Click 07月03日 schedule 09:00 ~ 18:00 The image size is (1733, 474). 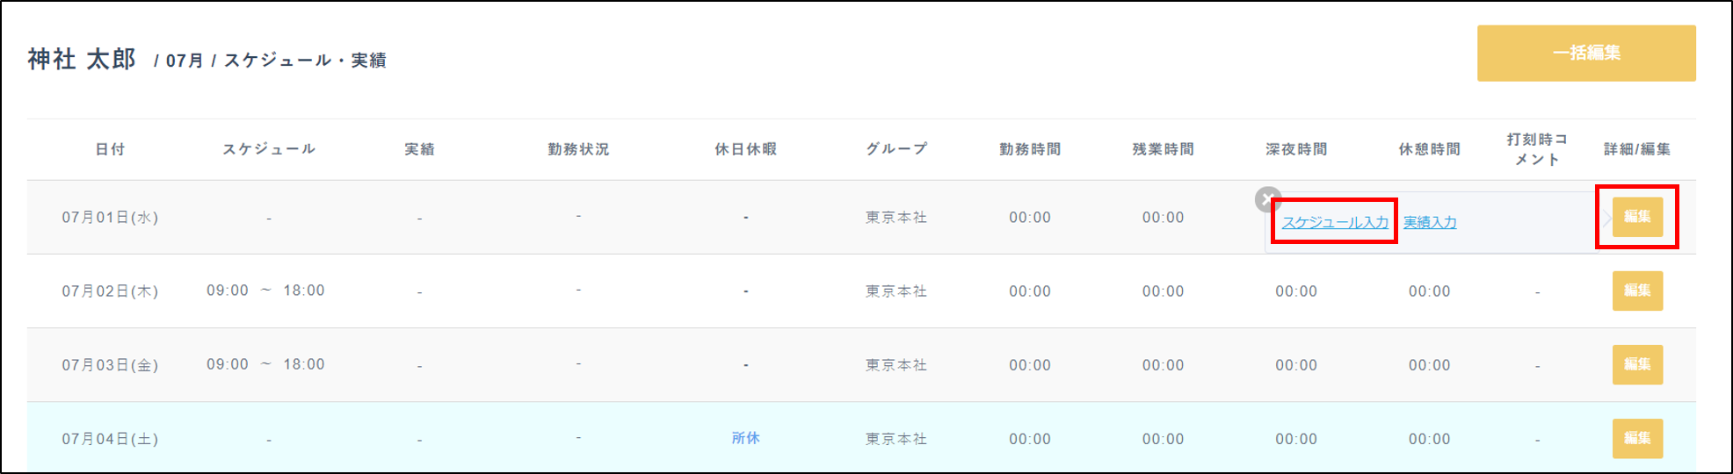[x=265, y=364]
